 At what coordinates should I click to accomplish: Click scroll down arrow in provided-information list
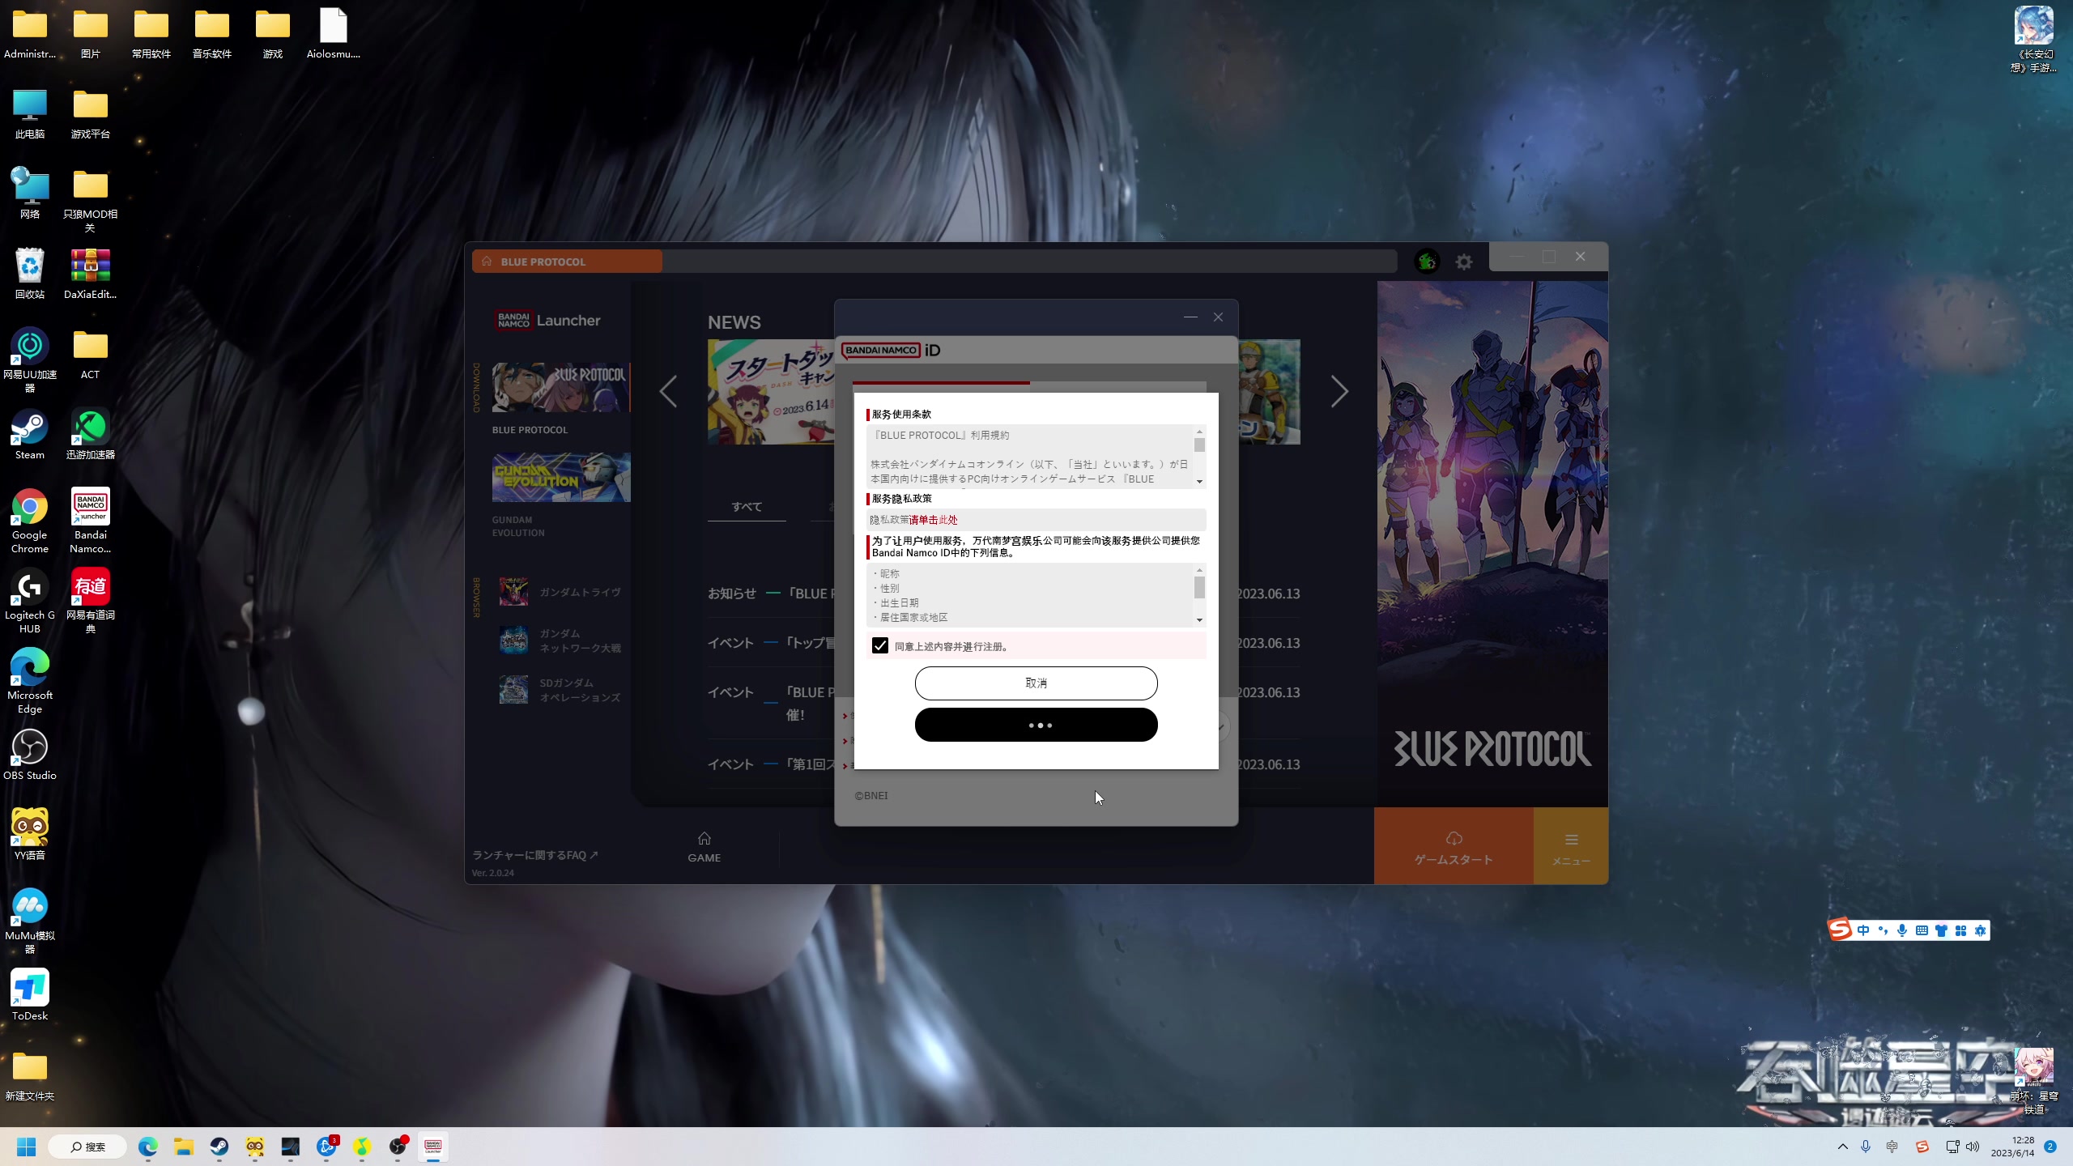pyautogui.click(x=1199, y=620)
